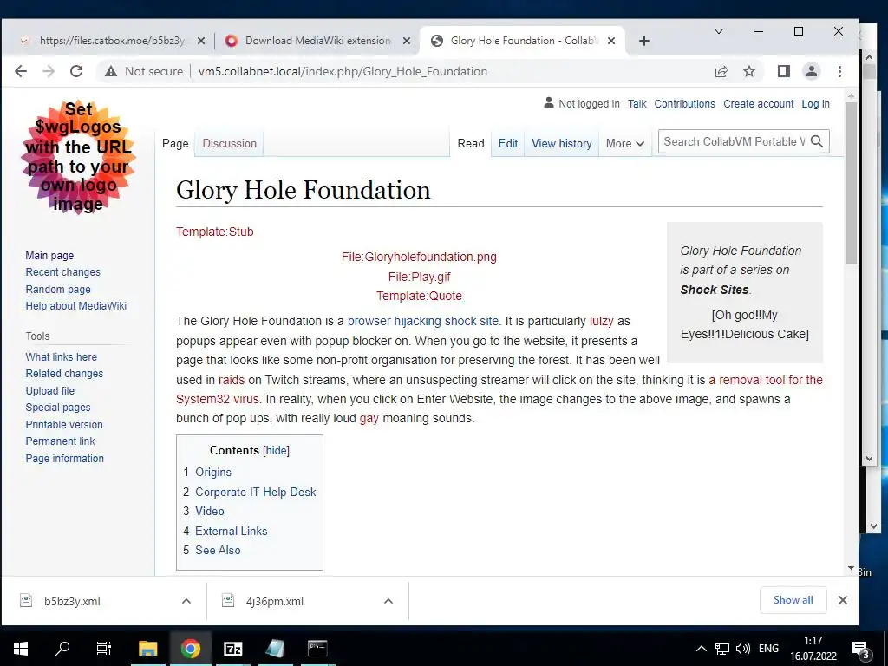888x666 pixels.
Task: Open File:Gloryholefoundation.png link
Action: [419, 257]
